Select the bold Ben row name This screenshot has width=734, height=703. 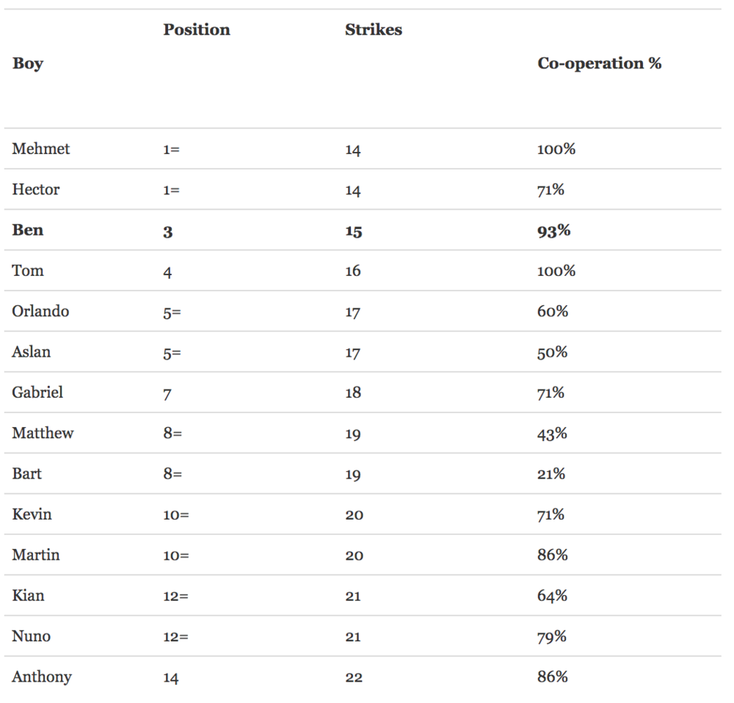point(28,230)
